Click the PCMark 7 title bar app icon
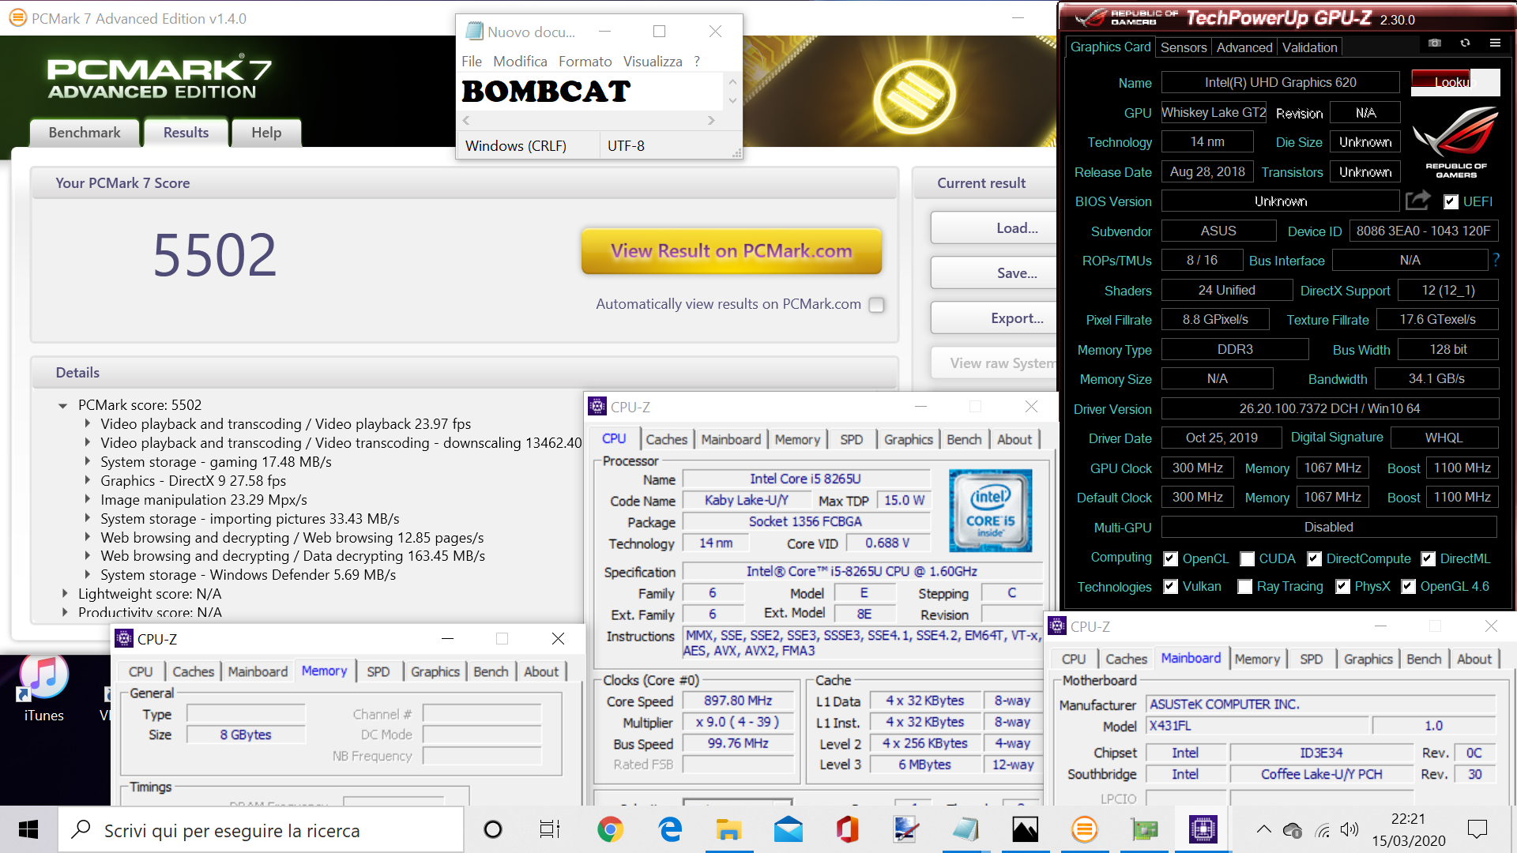The image size is (1517, 853). (17, 18)
